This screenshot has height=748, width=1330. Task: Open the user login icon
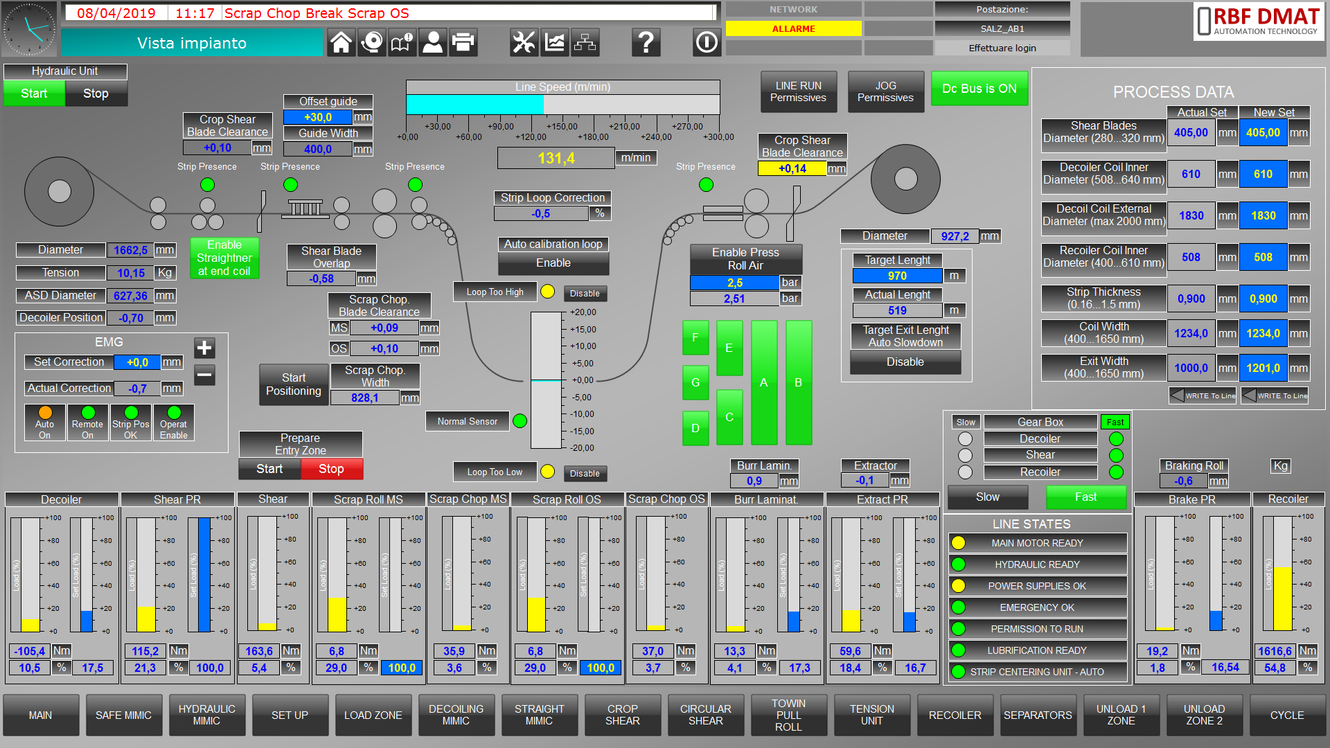click(433, 43)
